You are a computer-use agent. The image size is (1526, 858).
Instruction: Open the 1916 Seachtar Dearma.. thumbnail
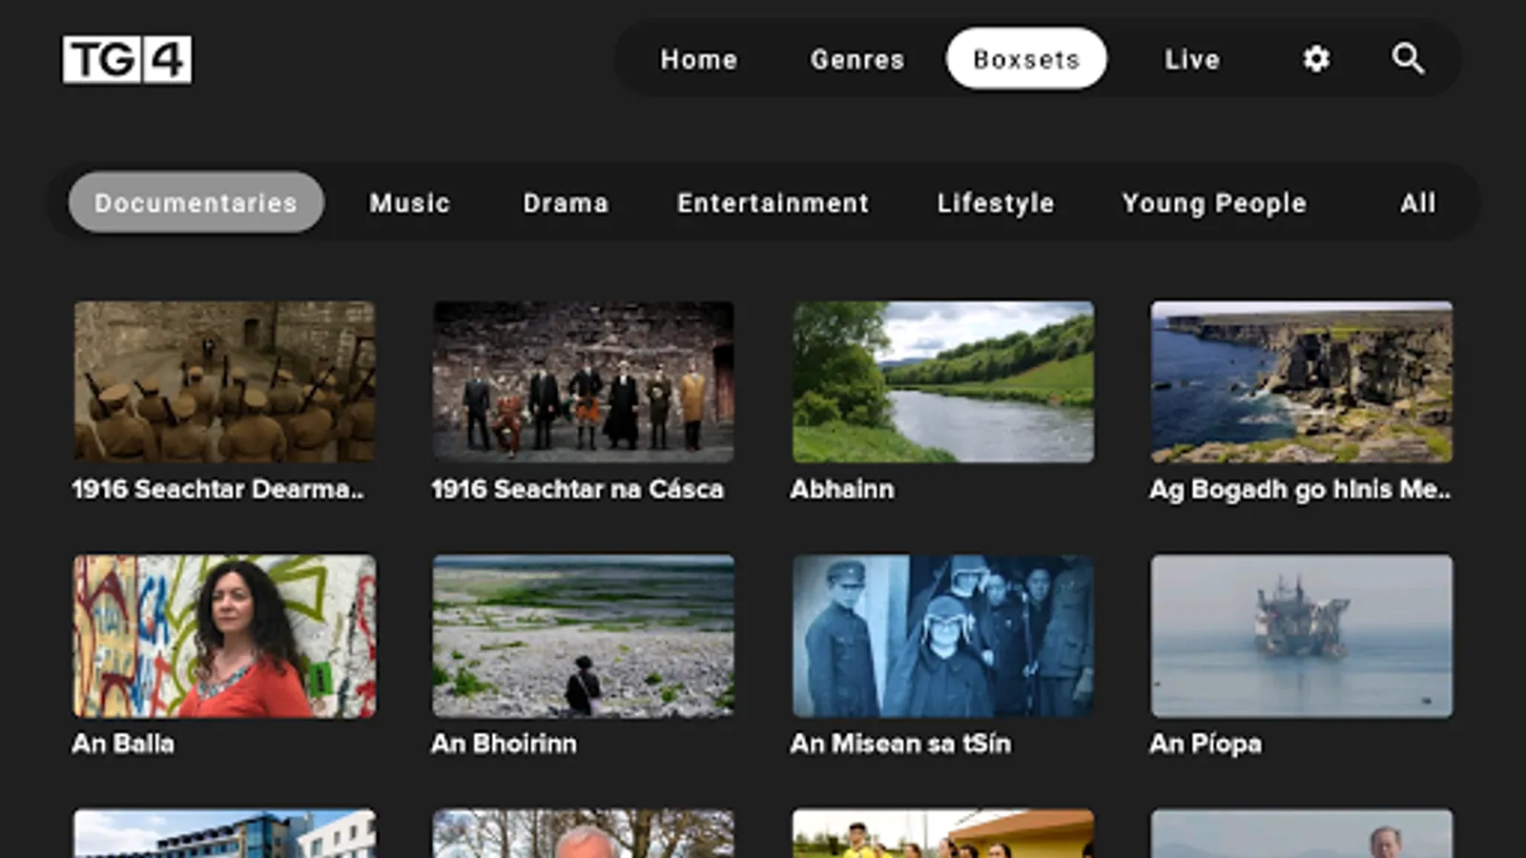[225, 382]
